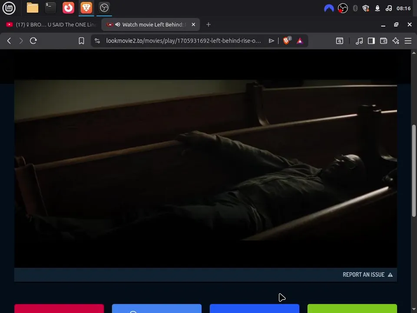This screenshot has height=313, width=417.
Task: Click REPORT AN ISSUE link
Action: click(364, 275)
